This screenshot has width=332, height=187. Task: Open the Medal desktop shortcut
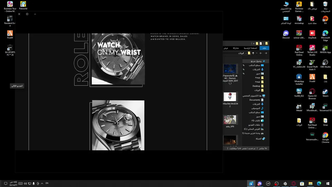(x=299, y=107)
